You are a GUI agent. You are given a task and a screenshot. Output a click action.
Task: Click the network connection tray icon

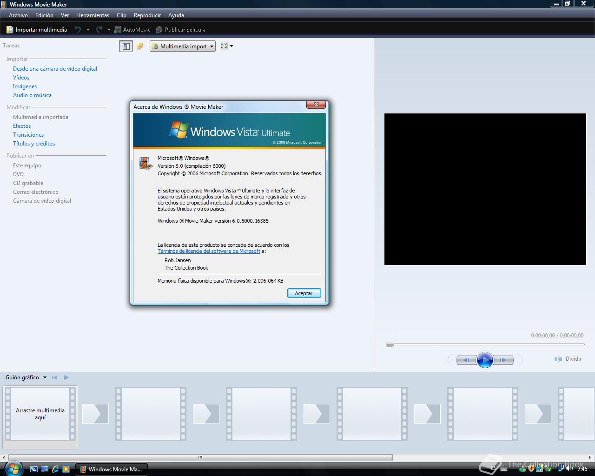[x=561, y=468]
